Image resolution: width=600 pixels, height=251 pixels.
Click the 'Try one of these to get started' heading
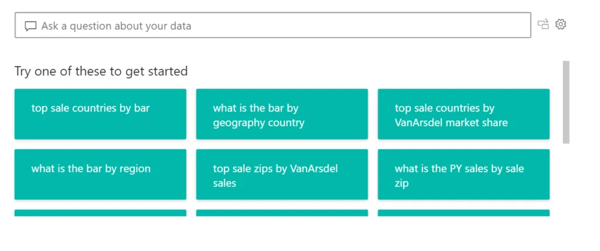click(101, 72)
